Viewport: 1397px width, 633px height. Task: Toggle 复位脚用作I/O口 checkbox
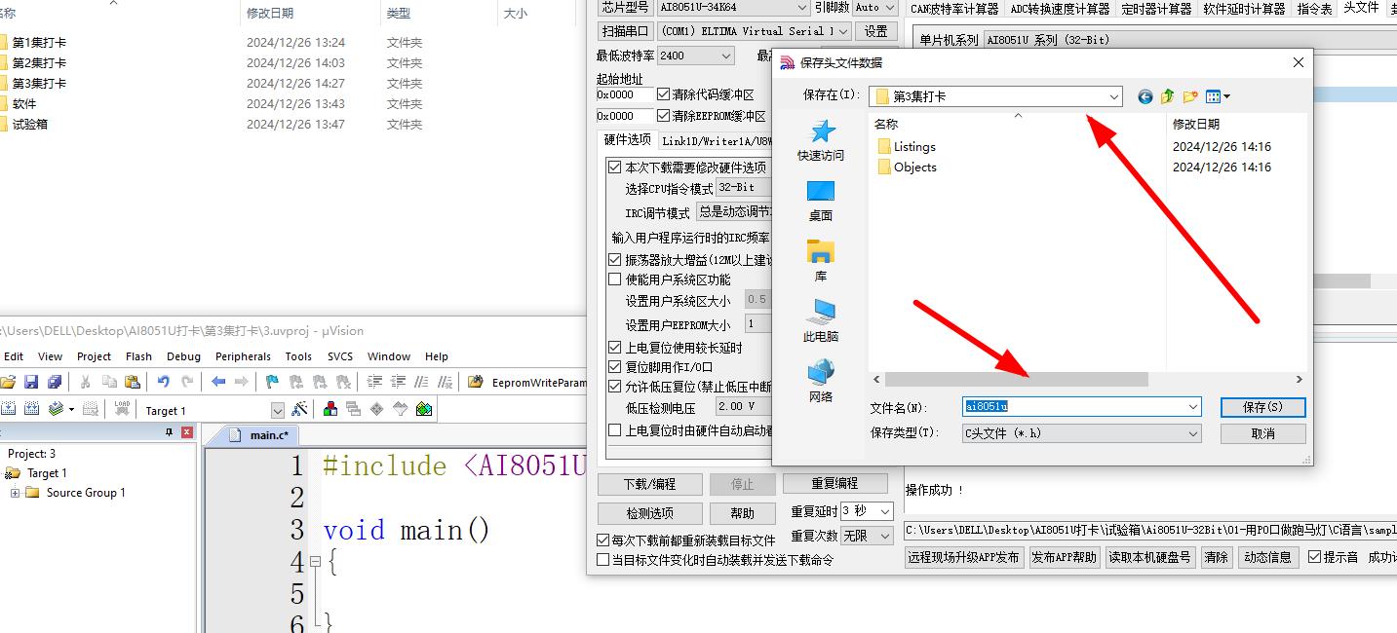[x=615, y=367]
